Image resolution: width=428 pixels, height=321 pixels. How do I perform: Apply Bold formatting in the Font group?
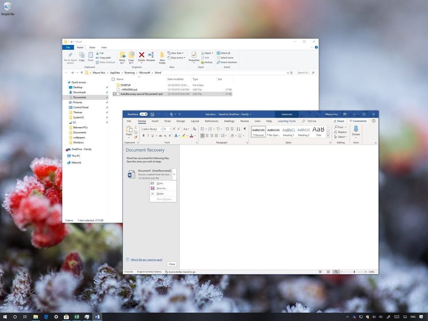144,135
